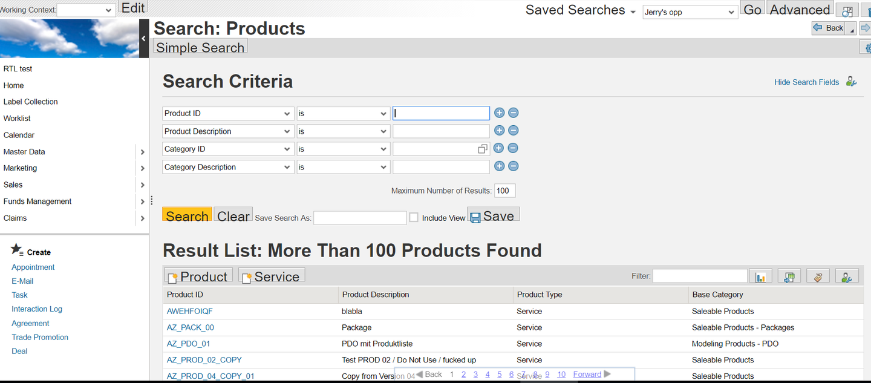871x383 pixels.
Task: Click the personalize icon beside Hide Search Fields
Action: pos(852,81)
